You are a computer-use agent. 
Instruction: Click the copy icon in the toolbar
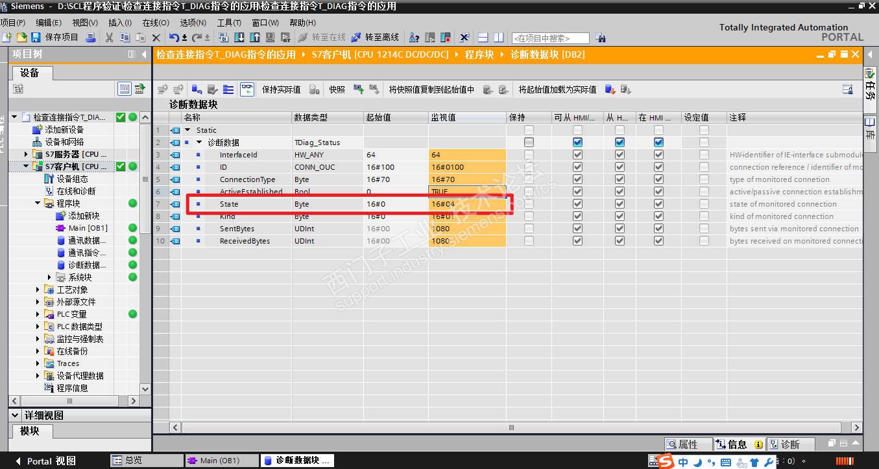pyautogui.click(x=125, y=38)
